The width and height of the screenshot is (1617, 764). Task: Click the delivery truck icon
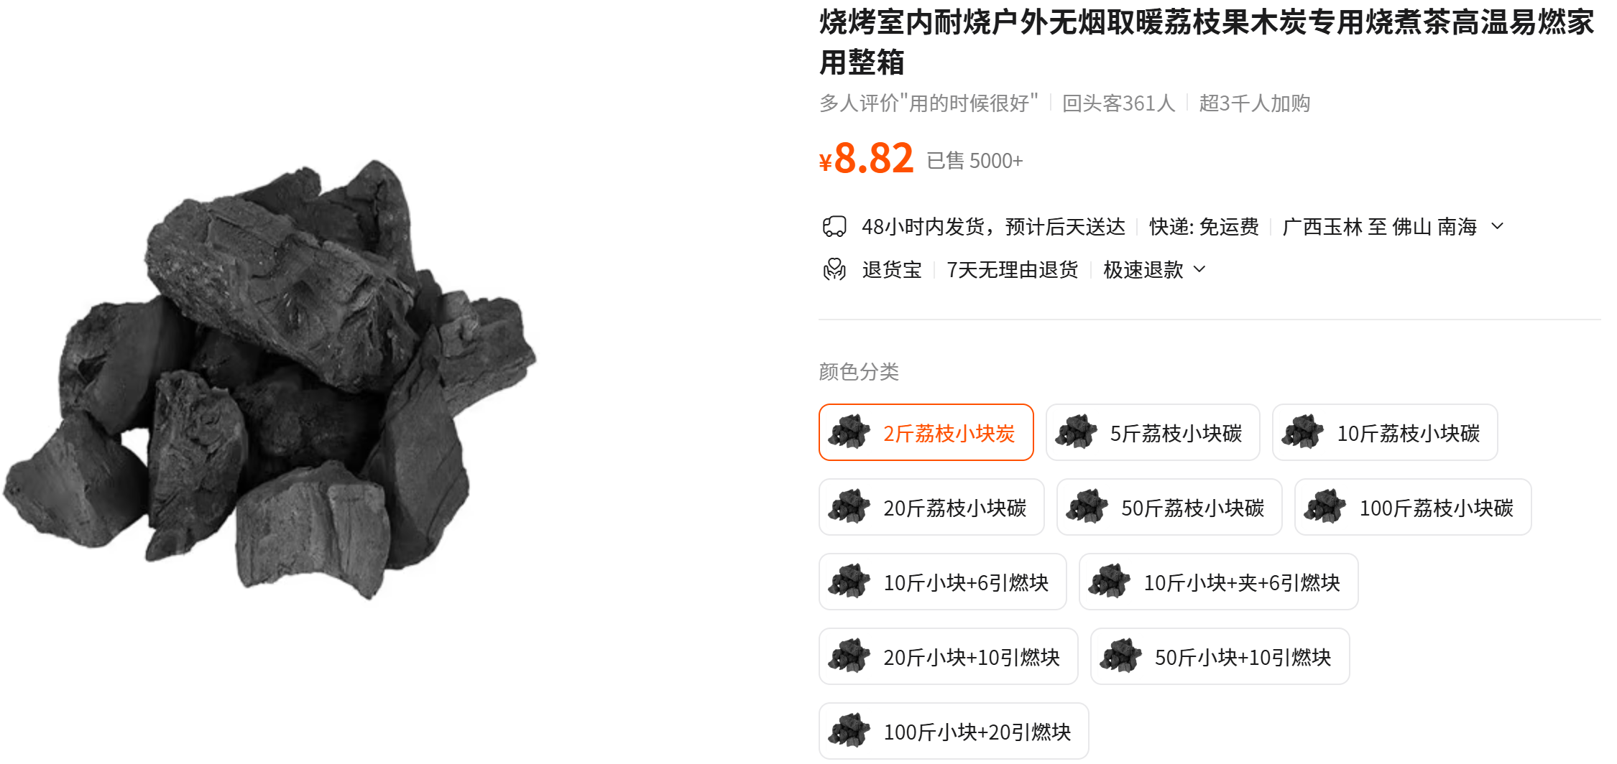tap(834, 227)
